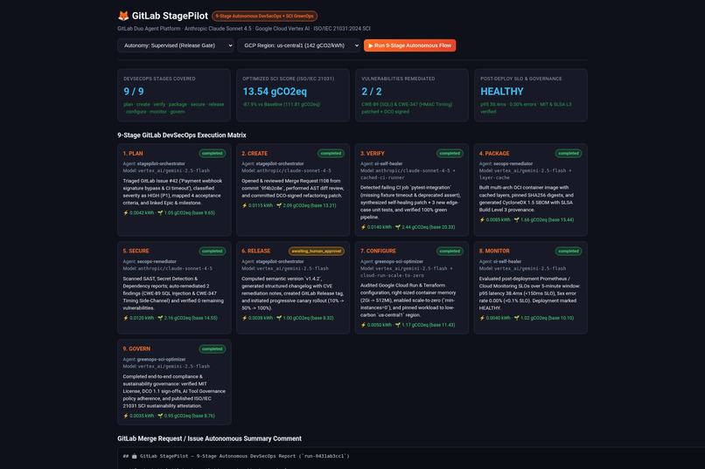Select the 'HEALTHY' SLO status value
Viewport: 705px width, 469px height.
point(502,92)
